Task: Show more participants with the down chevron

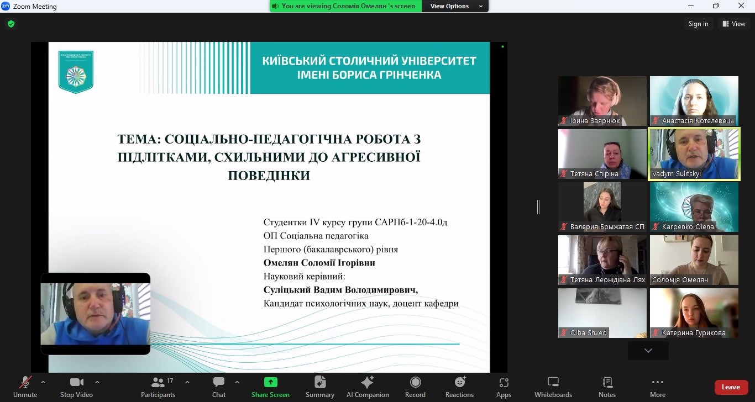Action: (648, 351)
